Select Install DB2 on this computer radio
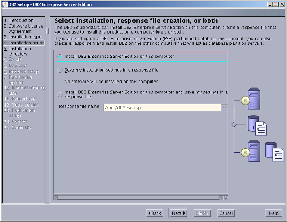287x222 pixels. 60,57
